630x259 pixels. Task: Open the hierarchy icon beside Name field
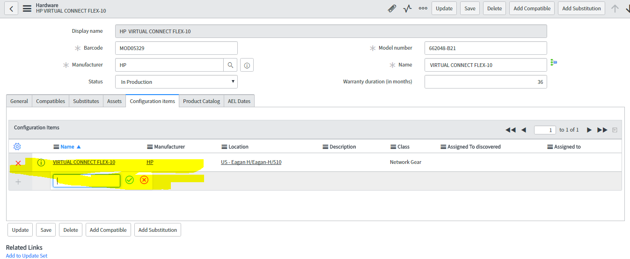coord(554,62)
